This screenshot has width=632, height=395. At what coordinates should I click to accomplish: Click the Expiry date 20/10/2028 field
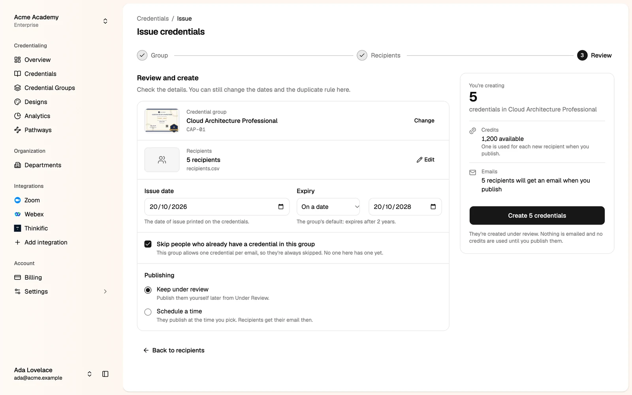click(405, 207)
